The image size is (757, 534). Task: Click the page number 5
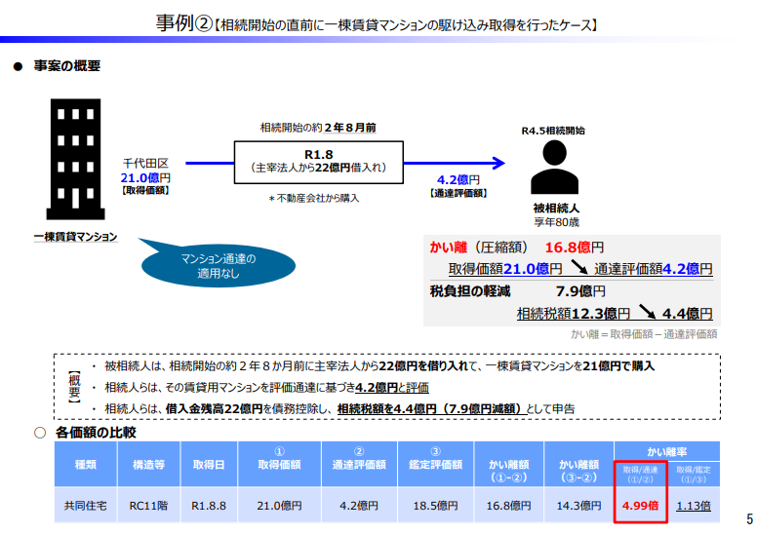tap(748, 518)
